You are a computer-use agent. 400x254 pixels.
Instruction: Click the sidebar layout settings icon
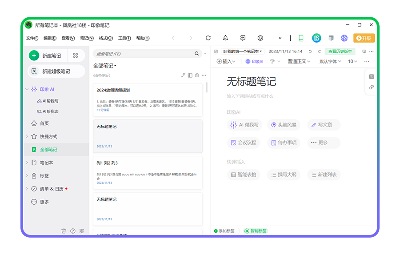click(x=82, y=231)
